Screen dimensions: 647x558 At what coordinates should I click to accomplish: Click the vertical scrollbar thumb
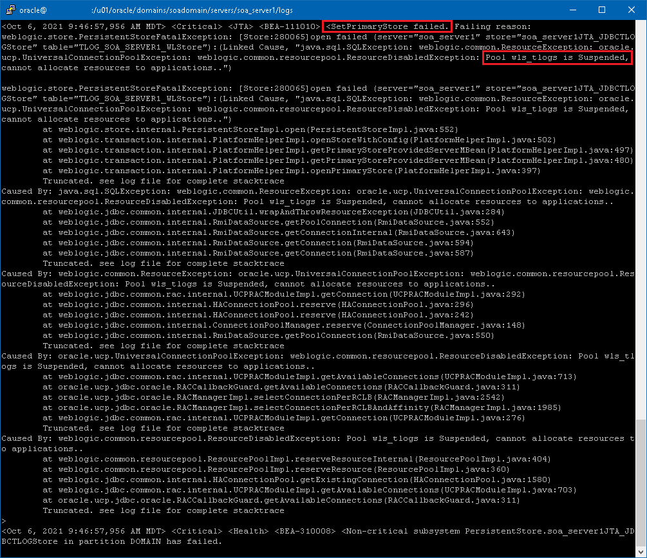pos(641,481)
